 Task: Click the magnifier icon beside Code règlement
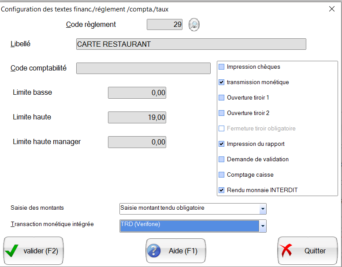[x=194, y=25]
